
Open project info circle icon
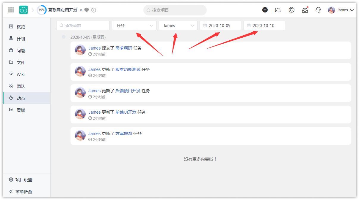94,10
